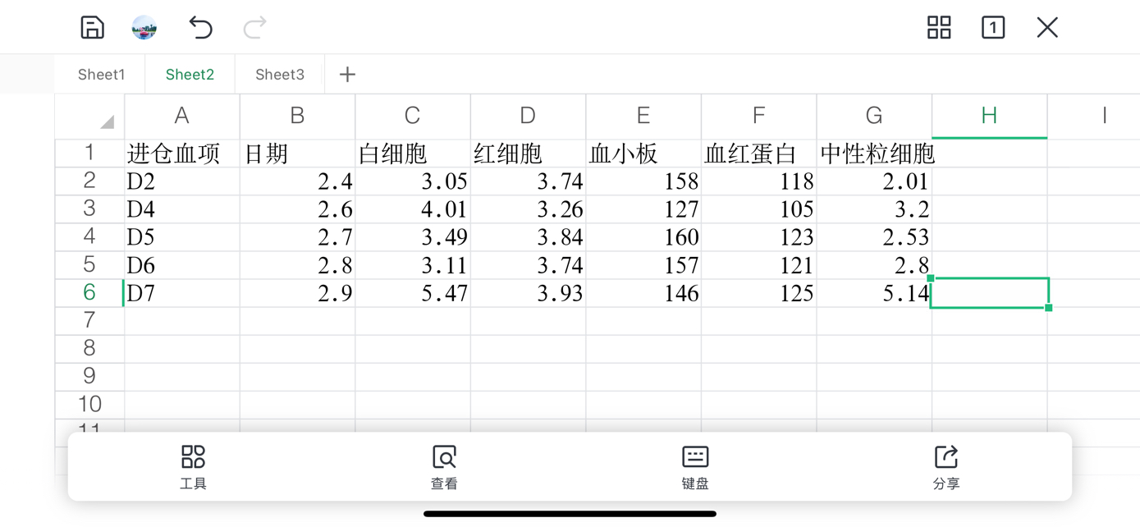The image size is (1140, 527).
Task: Undo the last action
Action: 200,27
